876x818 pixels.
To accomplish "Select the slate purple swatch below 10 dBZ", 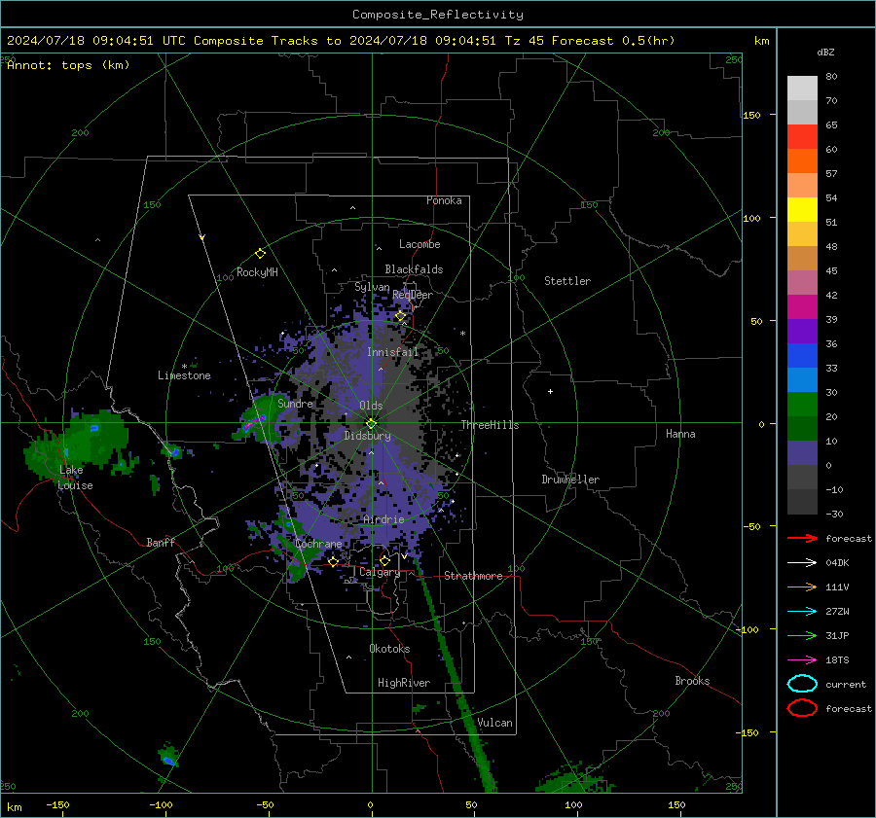I will tap(802, 452).
